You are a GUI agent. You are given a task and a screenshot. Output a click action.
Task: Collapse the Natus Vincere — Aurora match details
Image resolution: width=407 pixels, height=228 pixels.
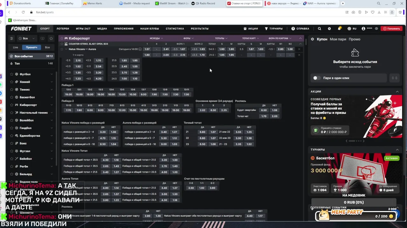[66, 49]
